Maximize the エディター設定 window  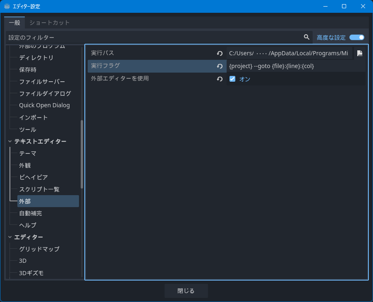tap(344, 7)
